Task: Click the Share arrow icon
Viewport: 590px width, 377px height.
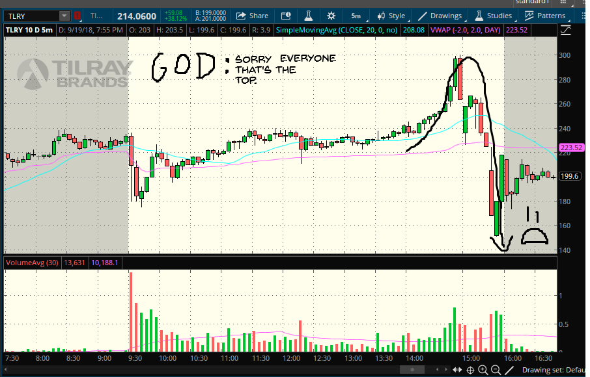Action: pos(241,16)
